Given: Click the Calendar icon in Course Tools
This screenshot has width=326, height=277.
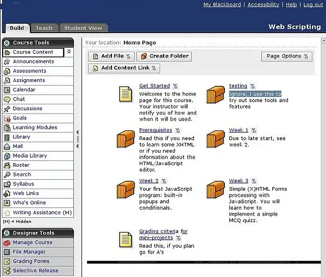Looking at the screenshot, I should pos(7,90).
